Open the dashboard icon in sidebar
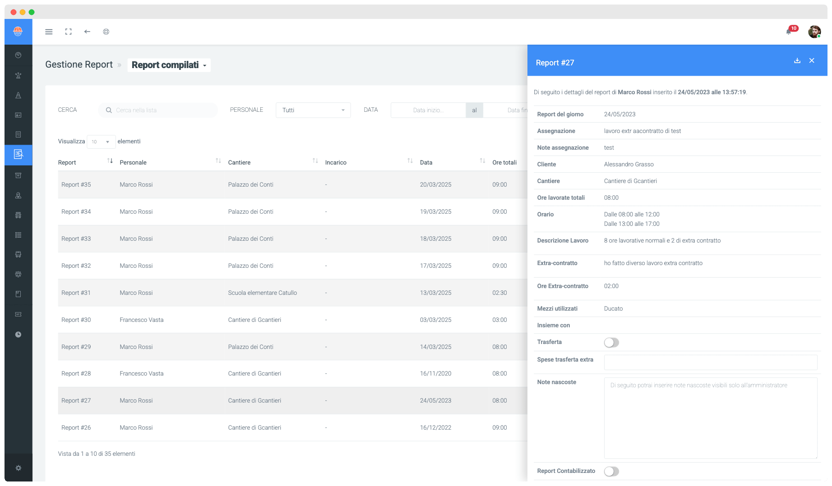The width and height of the screenshot is (832, 486). pyautogui.click(x=18, y=55)
